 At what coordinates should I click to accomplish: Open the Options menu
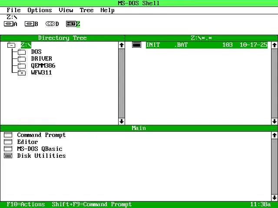tap(40, 10)
